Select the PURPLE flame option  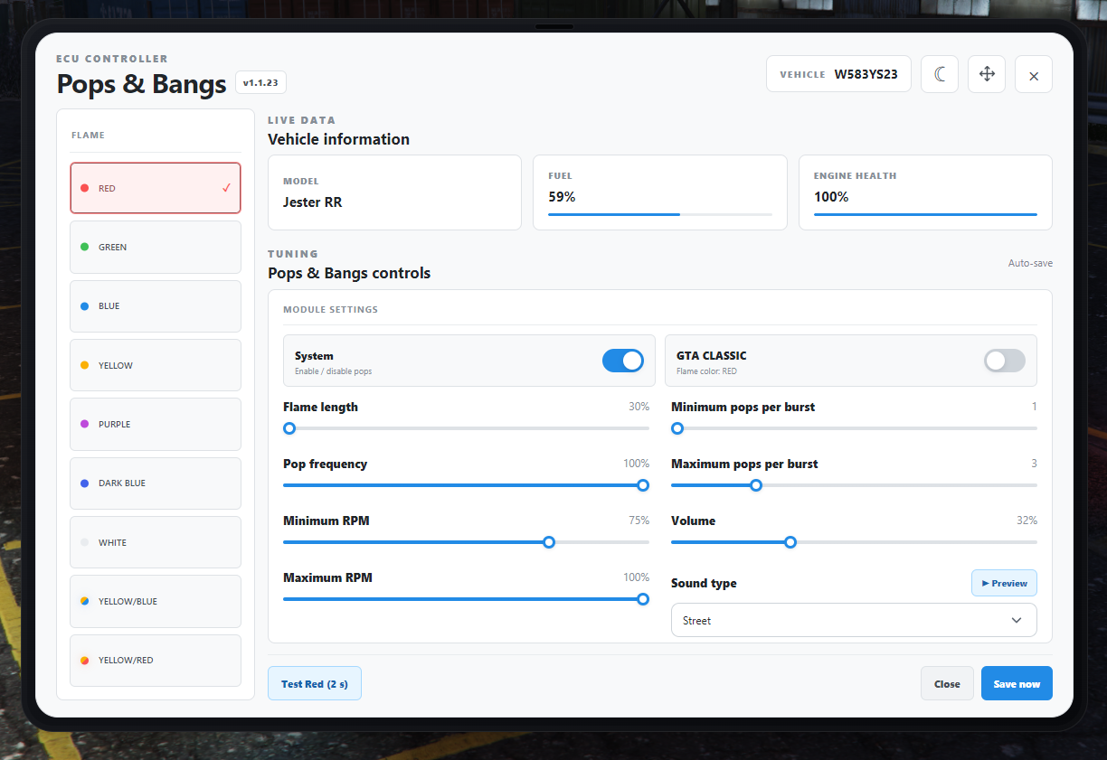[x=156, y=424]
